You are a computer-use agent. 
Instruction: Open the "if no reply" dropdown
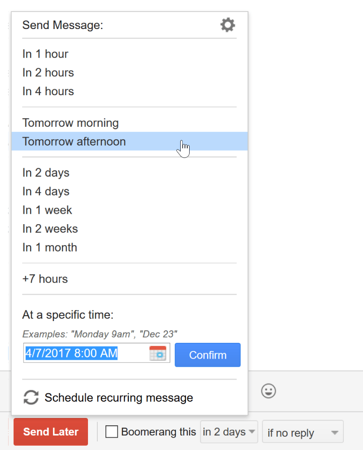(x=303, y=433)
